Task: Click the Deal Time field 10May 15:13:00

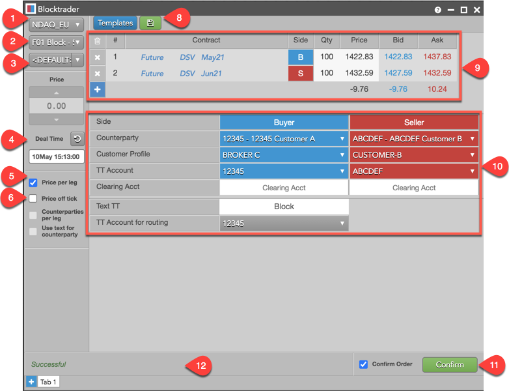Action: click(57, 156)
